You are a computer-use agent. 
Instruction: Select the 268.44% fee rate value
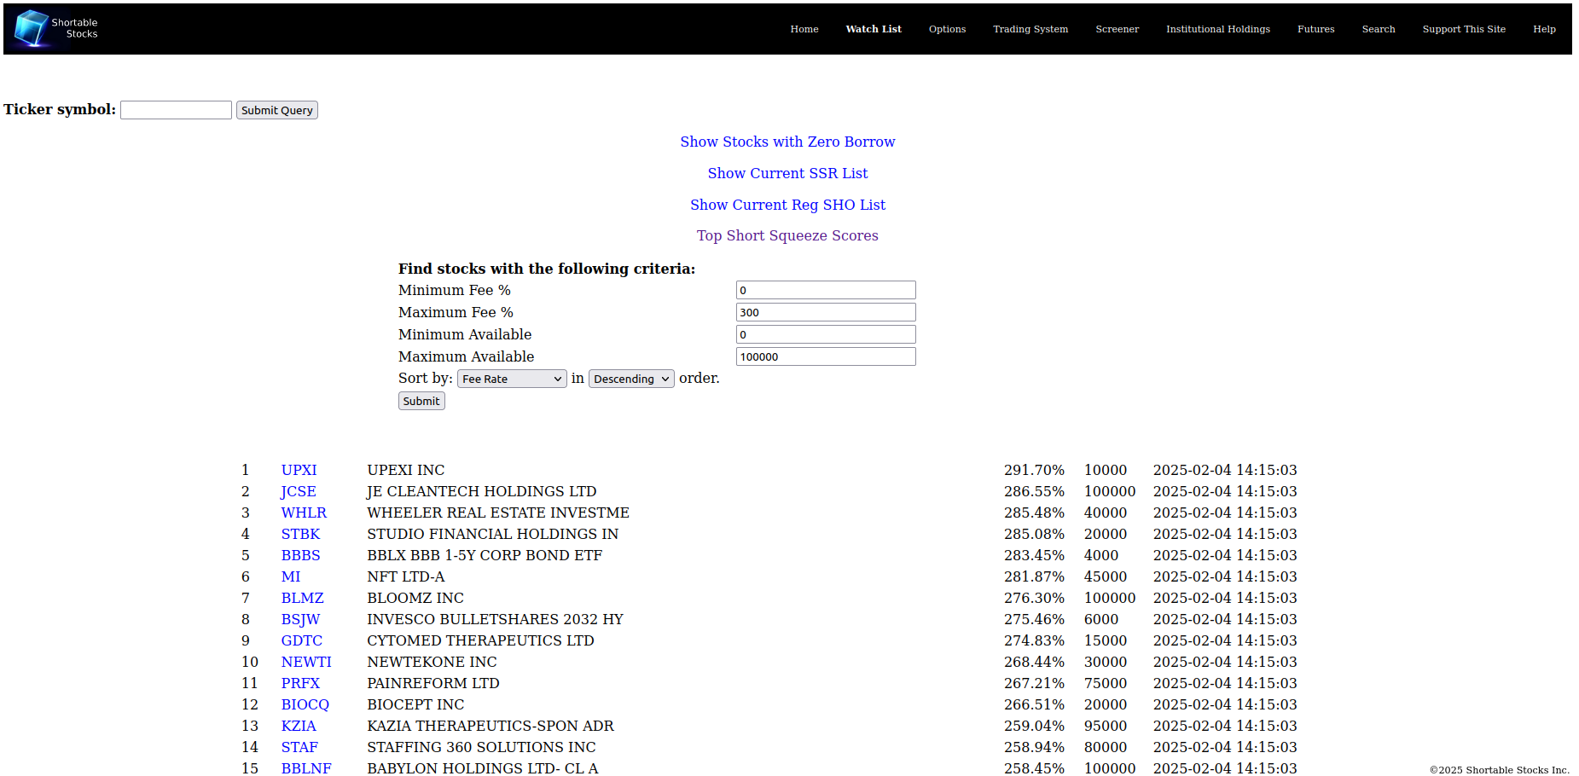coord(1034,662)
